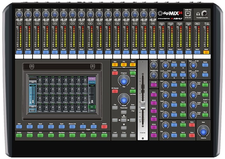Toggle the orange Meter button
The height and width of the screenshot is (159, 225).
pos(206,52)
